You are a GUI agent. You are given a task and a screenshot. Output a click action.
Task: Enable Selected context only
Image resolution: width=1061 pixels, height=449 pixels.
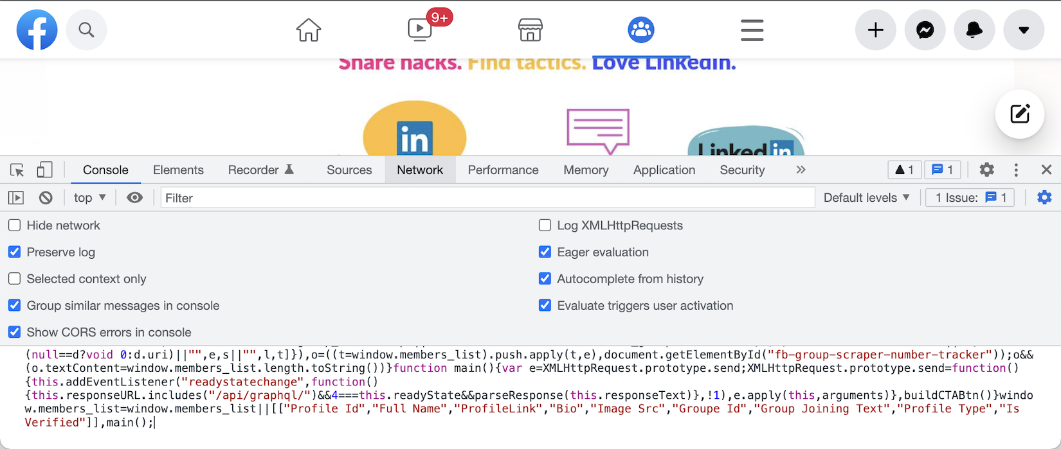pyautogui.click(x=14, y=279)
